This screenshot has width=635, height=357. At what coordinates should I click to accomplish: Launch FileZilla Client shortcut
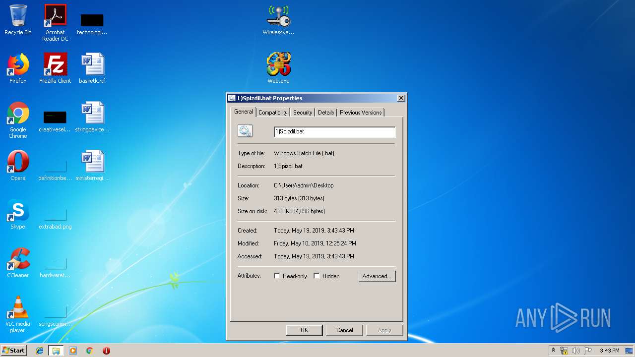tap(55, 68)
